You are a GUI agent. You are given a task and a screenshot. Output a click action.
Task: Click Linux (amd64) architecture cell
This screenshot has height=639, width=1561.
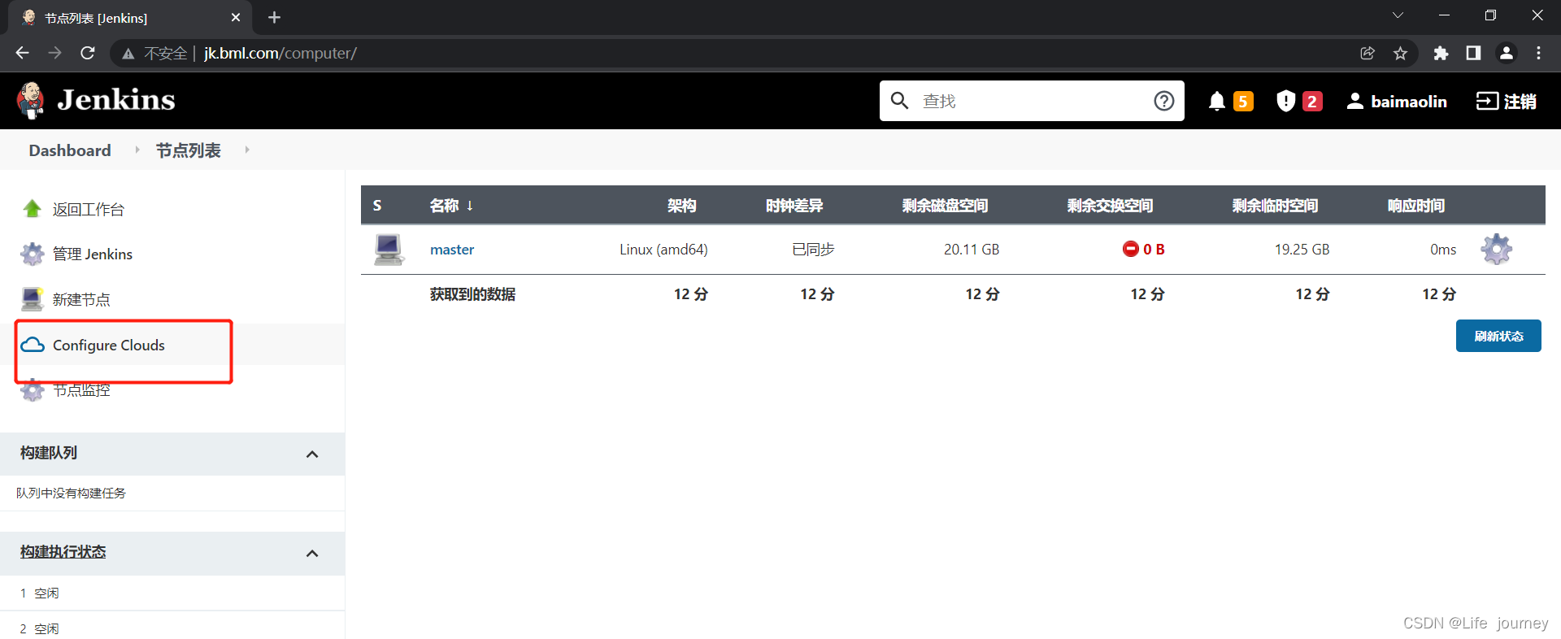tap(663, 250)
